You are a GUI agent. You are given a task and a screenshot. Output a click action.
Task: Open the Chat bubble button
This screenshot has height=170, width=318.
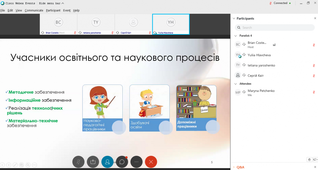pos(122,162)
